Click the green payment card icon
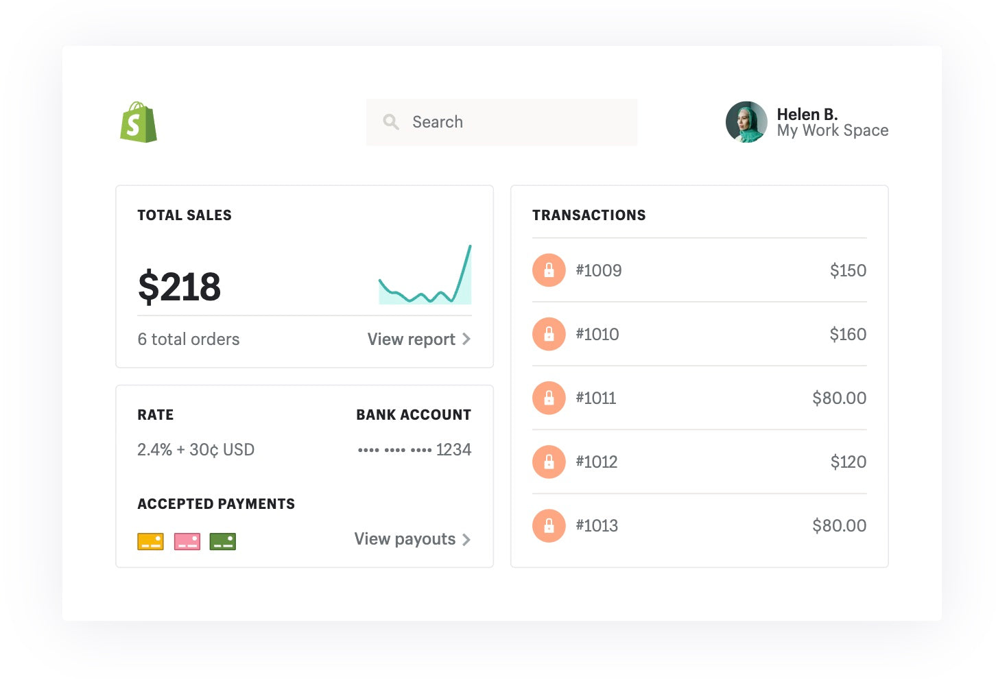This screenshot has width=996, height=679. pos(222,541)
